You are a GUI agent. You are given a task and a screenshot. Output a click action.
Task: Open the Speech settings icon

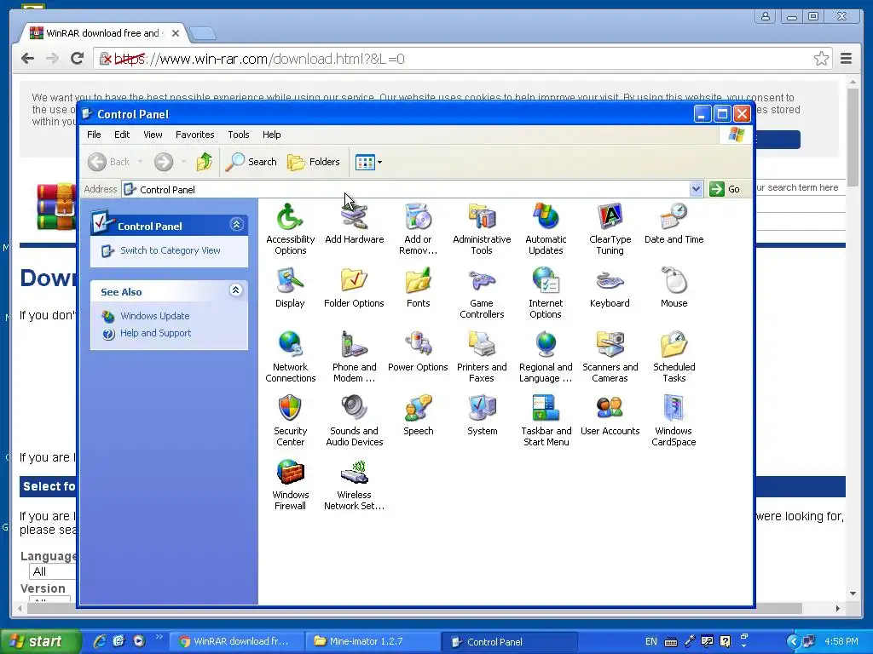coord(418,416)
